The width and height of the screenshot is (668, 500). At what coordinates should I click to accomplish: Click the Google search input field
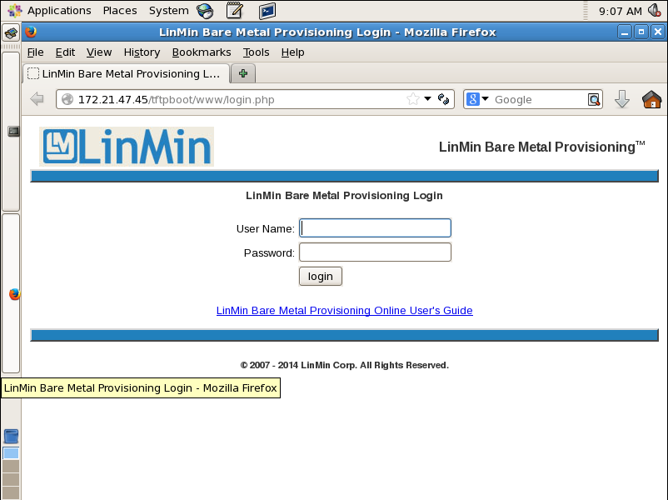539,99
